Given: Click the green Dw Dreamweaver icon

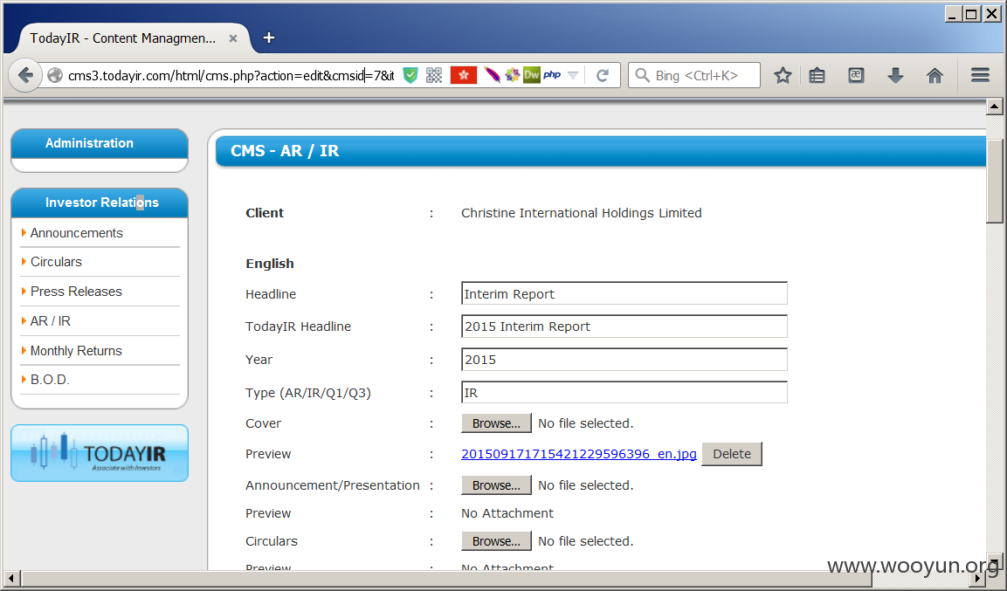Looking at the screenshot, I should point(532,76).
